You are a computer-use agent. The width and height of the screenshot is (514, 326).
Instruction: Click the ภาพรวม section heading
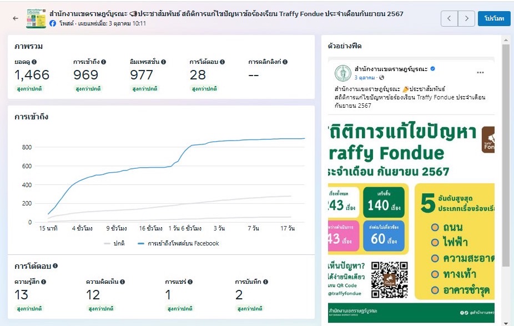(x=28, y=47)
